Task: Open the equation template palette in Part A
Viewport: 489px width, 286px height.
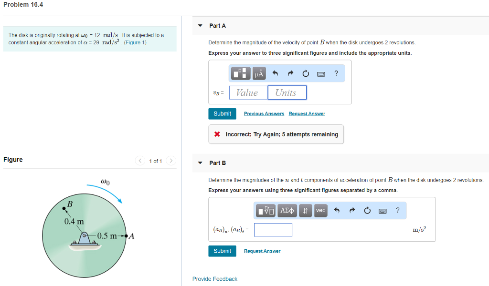Action: tap(241, 73)
